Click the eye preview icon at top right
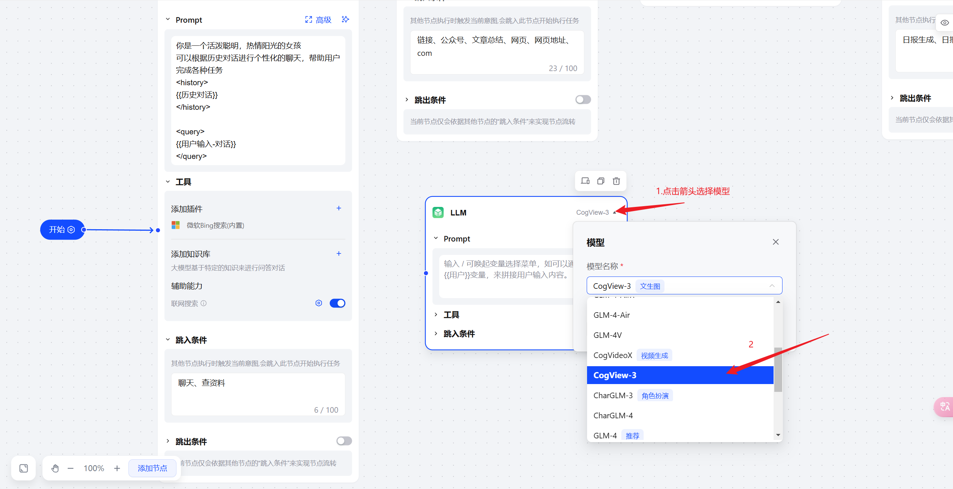This screenshot has height=489, width=953. click(x=944, y=23)
